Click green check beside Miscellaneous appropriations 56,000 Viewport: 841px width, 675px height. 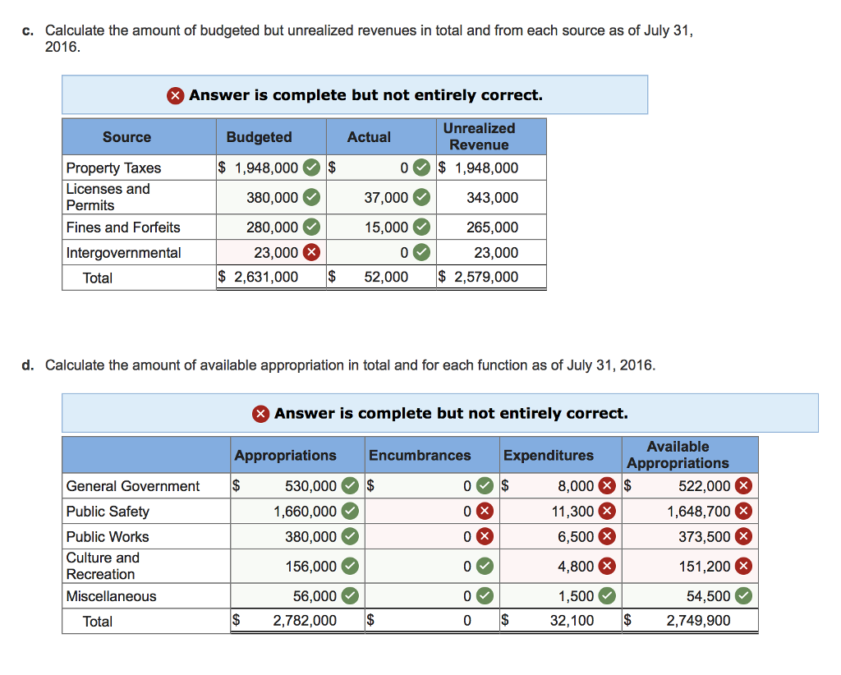pyautogui.click(x=350, y=595)
